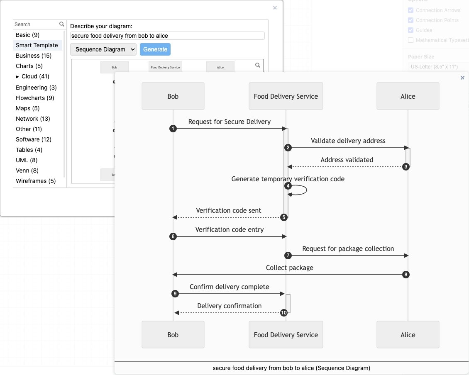Click the search magnifier icon in template sidebar
This screenshot has width=469, height=375.
point(62,24)
